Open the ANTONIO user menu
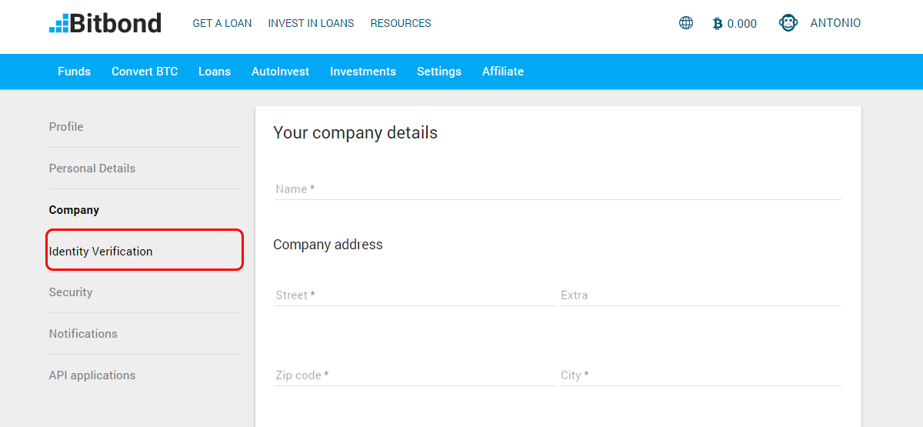The image size is (923, 427). [x=835, y=23]
